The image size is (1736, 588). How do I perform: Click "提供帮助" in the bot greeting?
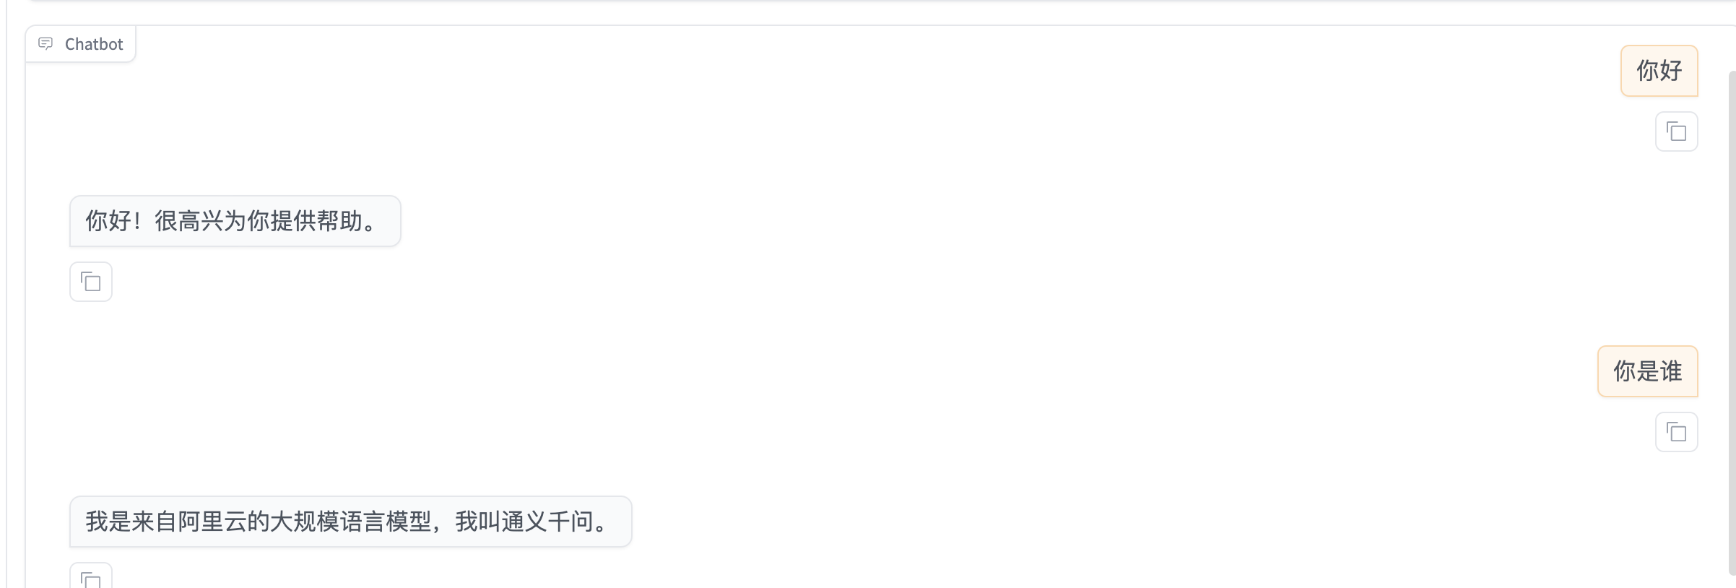pyautogui.click(x=316, y=221)
